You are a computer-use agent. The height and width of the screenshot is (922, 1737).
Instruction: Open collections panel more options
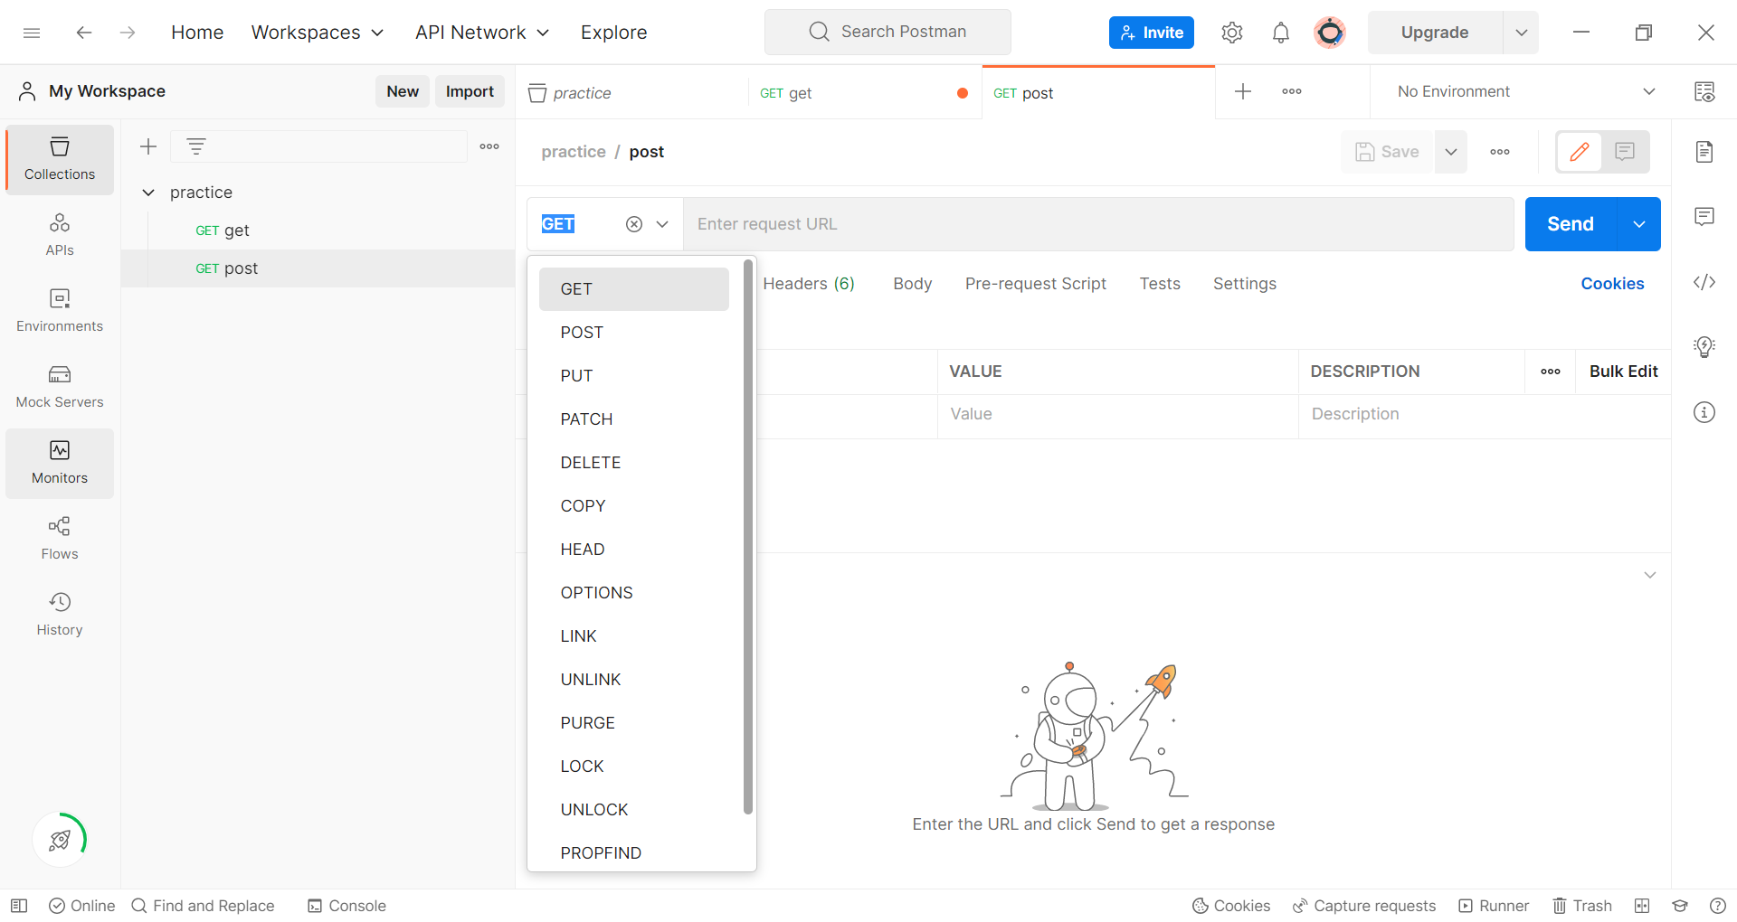[x=489, y=146]
